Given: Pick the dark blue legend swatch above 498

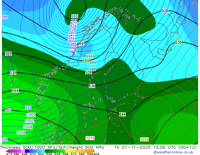Looking at the screenshot, I should (x=27, y=151).
